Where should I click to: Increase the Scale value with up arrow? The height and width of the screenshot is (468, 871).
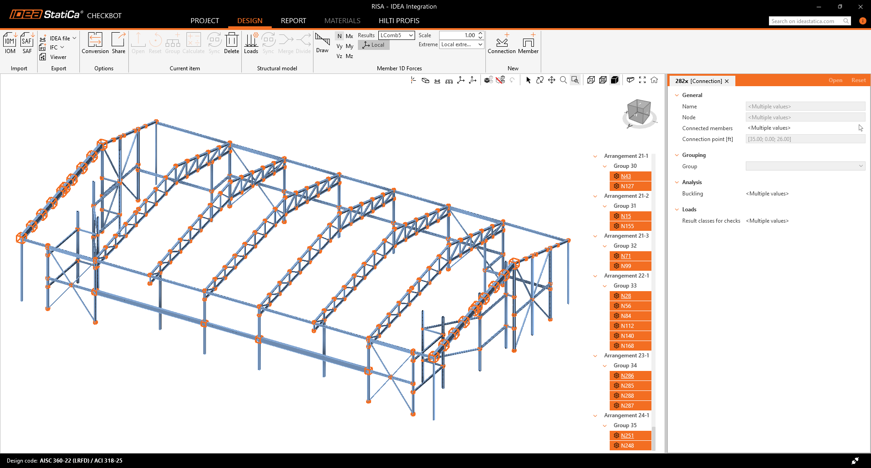(480, 33)
